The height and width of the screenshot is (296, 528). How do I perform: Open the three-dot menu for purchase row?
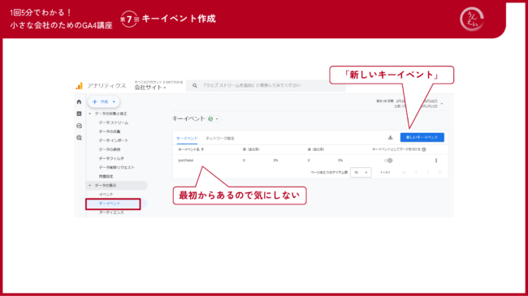[x=436, y=161]
